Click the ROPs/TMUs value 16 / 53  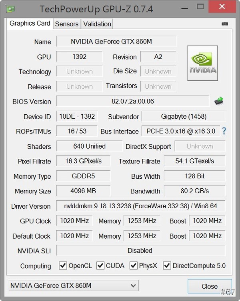tap(77, 131)
